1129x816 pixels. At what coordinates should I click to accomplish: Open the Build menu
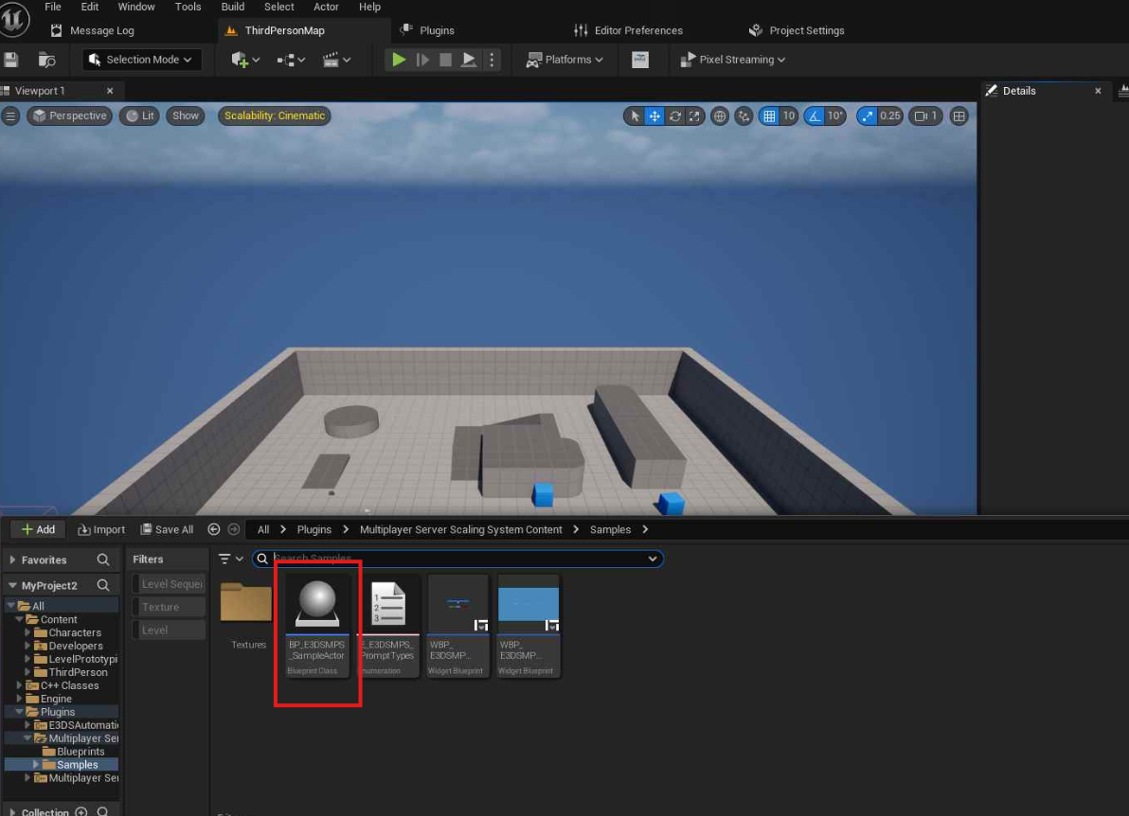point(232,7)
